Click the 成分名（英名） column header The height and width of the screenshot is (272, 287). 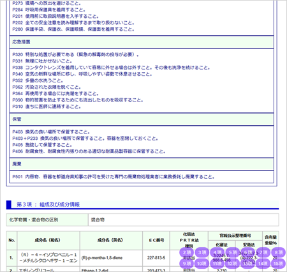pyautogui.click(x=112, y=241)
